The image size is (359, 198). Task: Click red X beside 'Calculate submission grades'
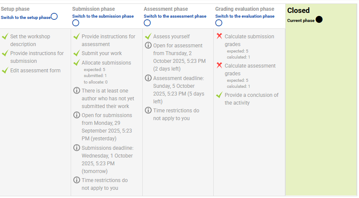point(219,37)
